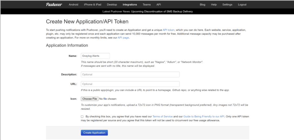Open the API page link
The image size is (294, 140).
(x=123, y=38)
